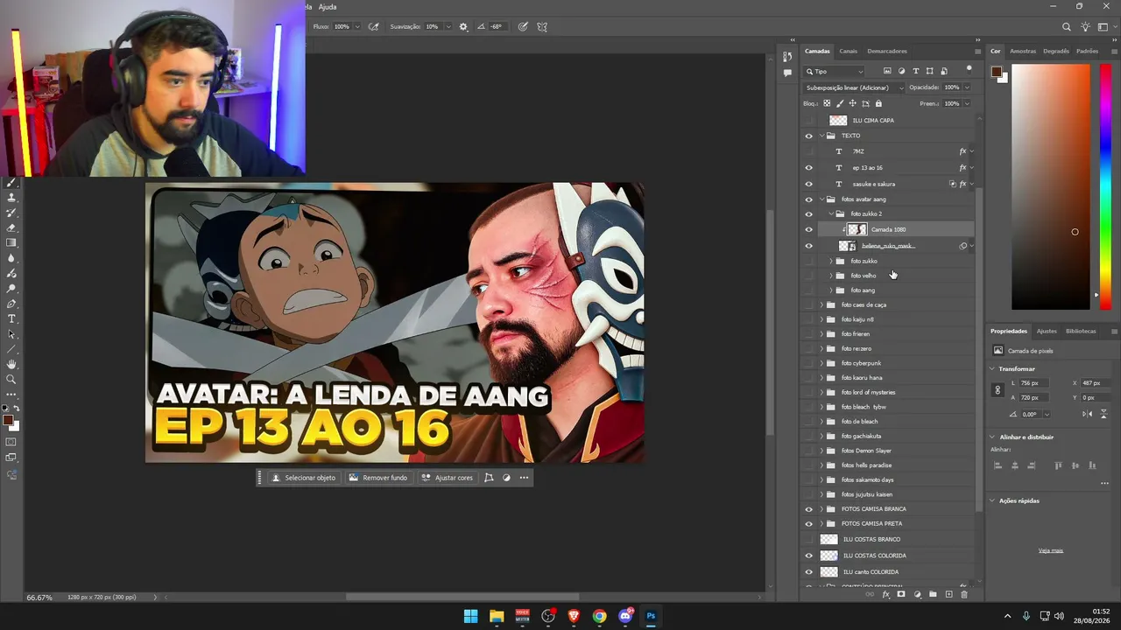Open the Amostras tab

tap(1023, 51)
